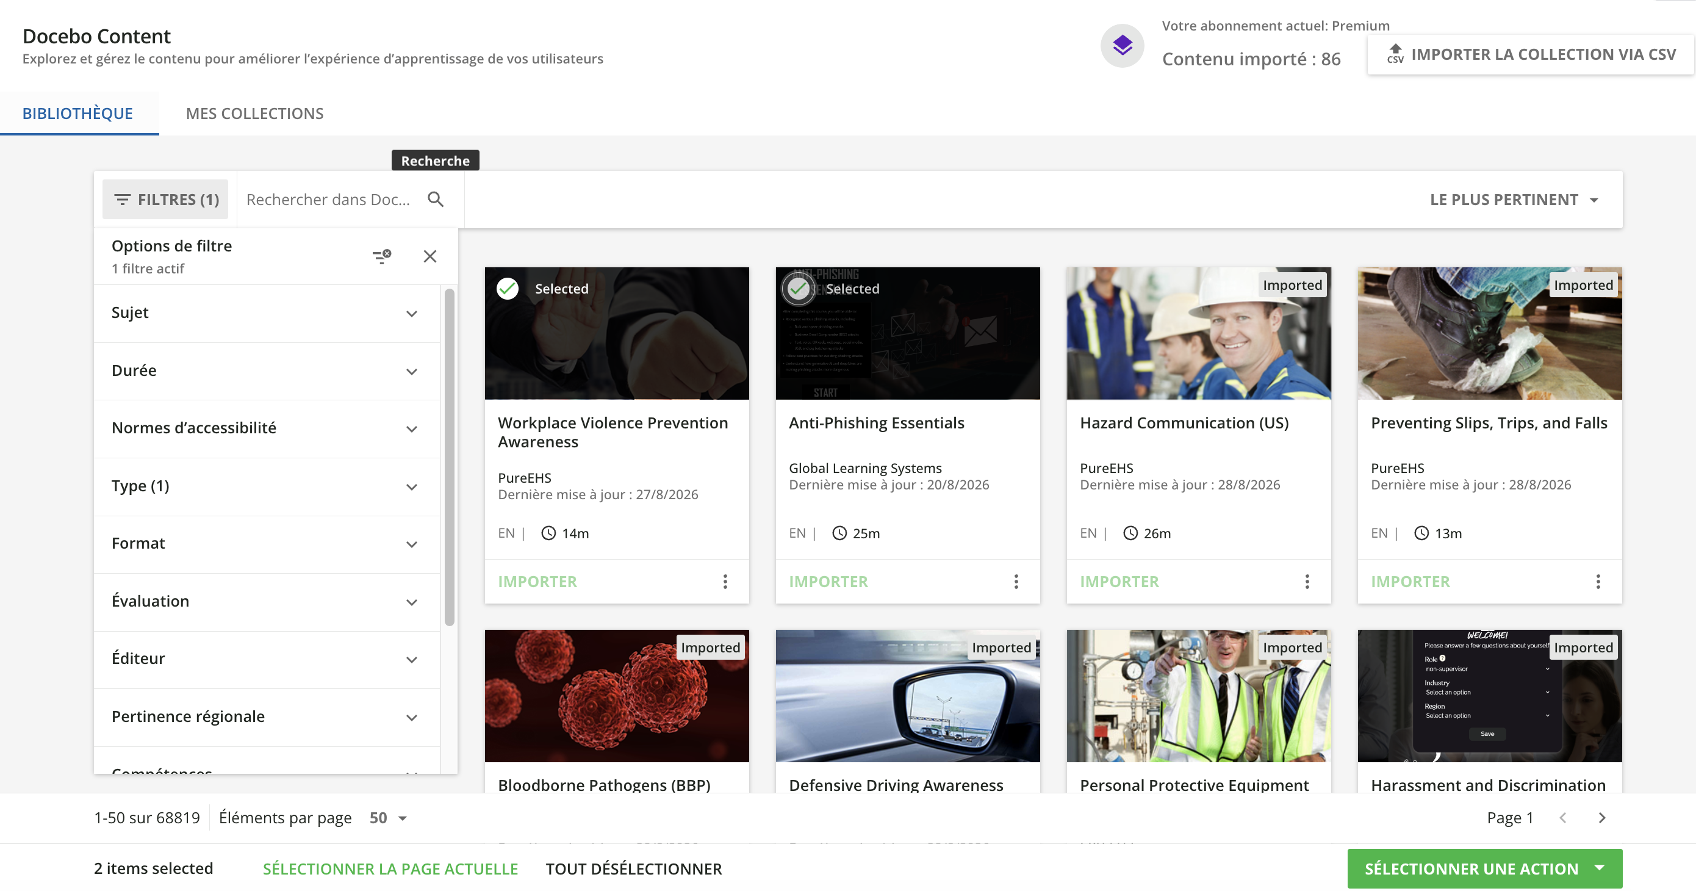Open the Hazard Communication (US) thumbnail
Viewport: 1696px width, 891px height.
[x=1198, y=333]
